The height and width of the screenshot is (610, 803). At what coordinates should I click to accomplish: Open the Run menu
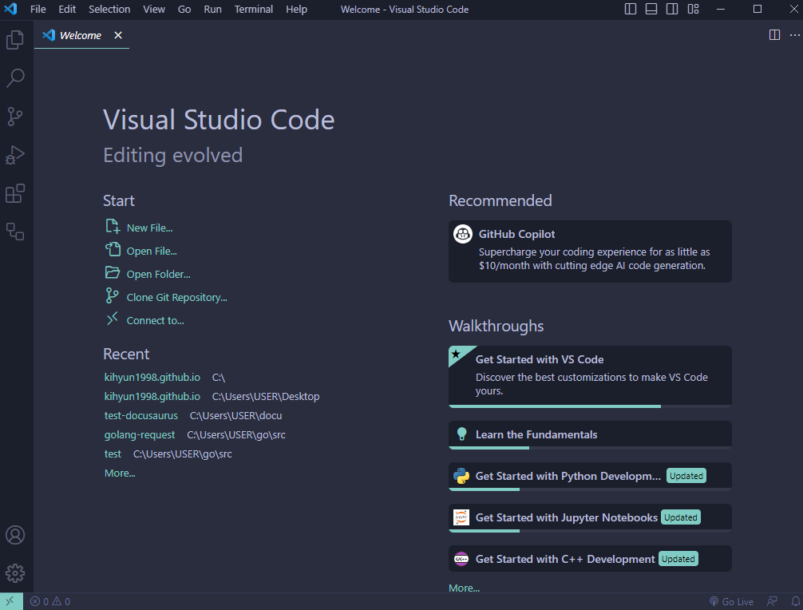coord(212,10)
